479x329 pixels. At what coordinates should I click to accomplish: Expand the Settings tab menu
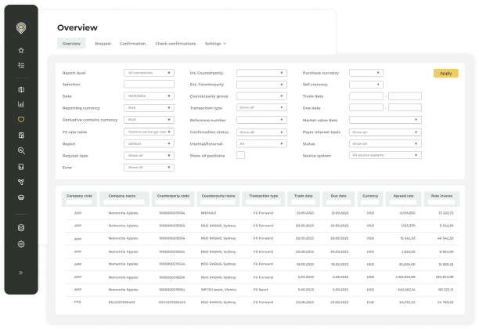(215, 44)
